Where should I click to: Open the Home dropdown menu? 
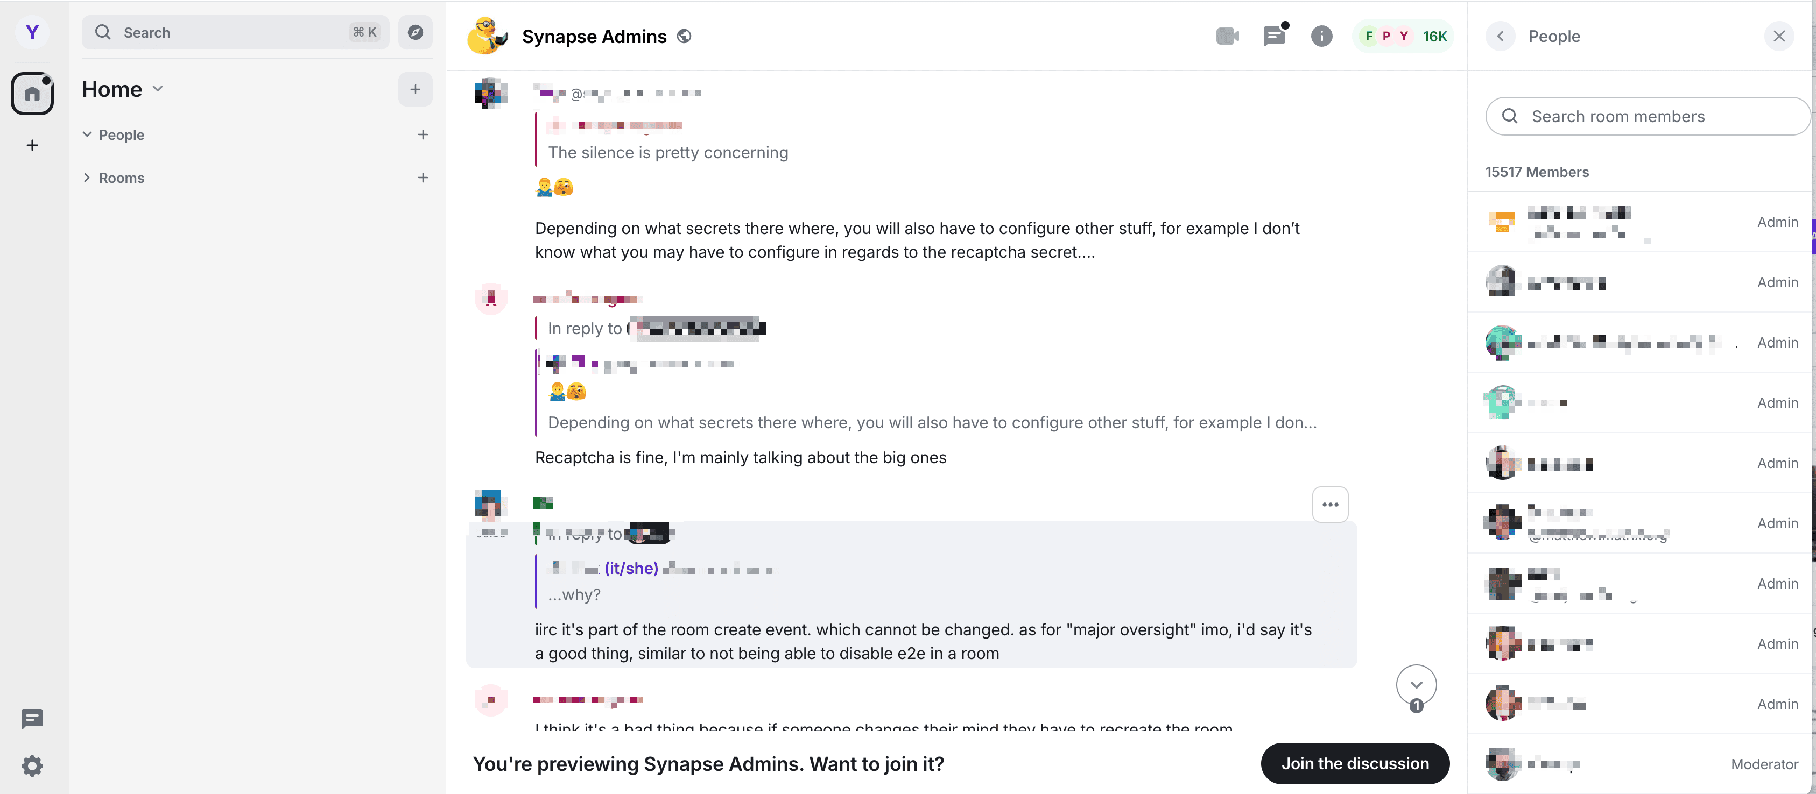pos(158,89)
